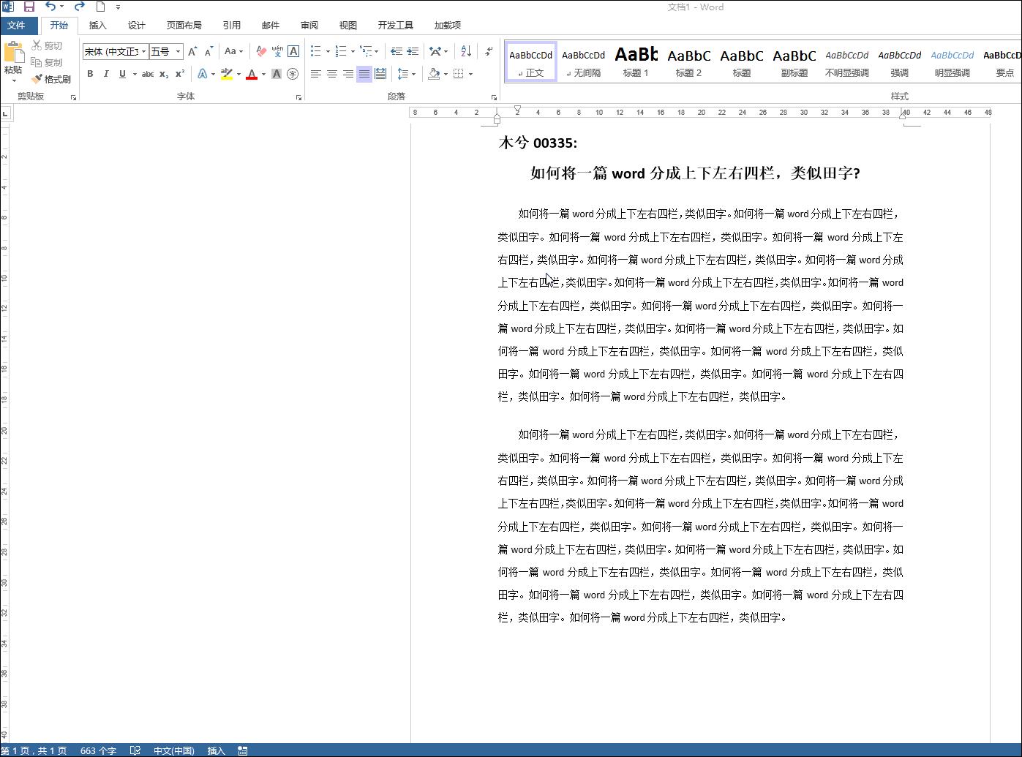Click the word count in the status bar
Viewport: 1022px width, 757px height.
click(98, 750)
